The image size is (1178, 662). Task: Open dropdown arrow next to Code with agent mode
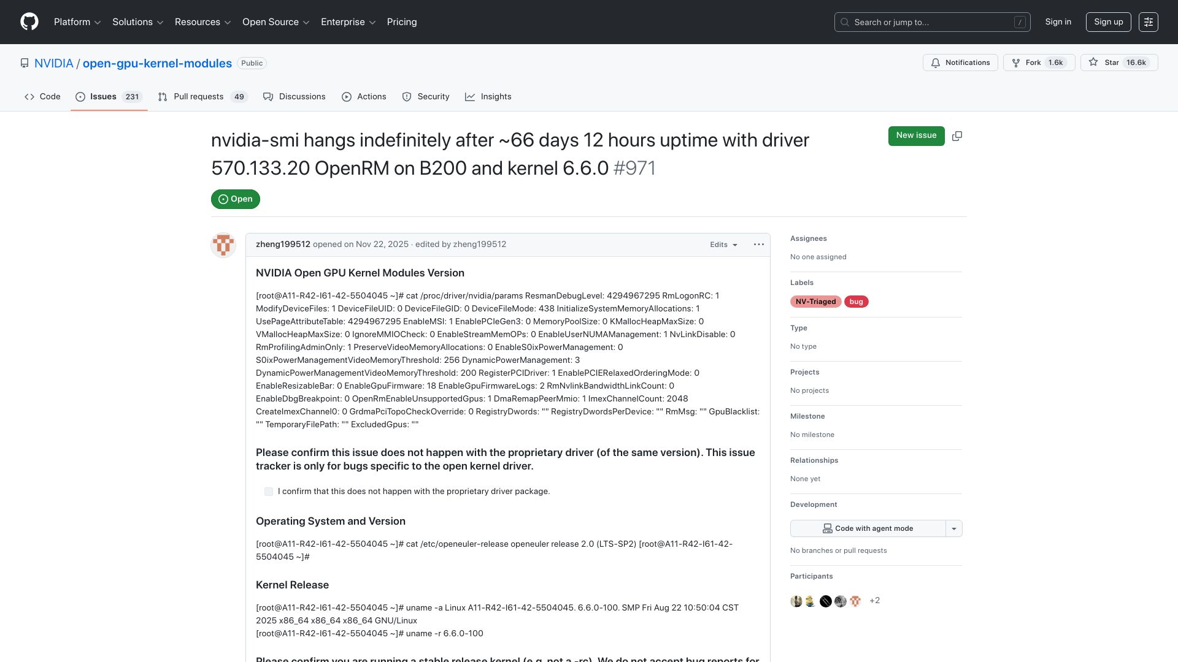pyautogui.click(x=954, y=528)
